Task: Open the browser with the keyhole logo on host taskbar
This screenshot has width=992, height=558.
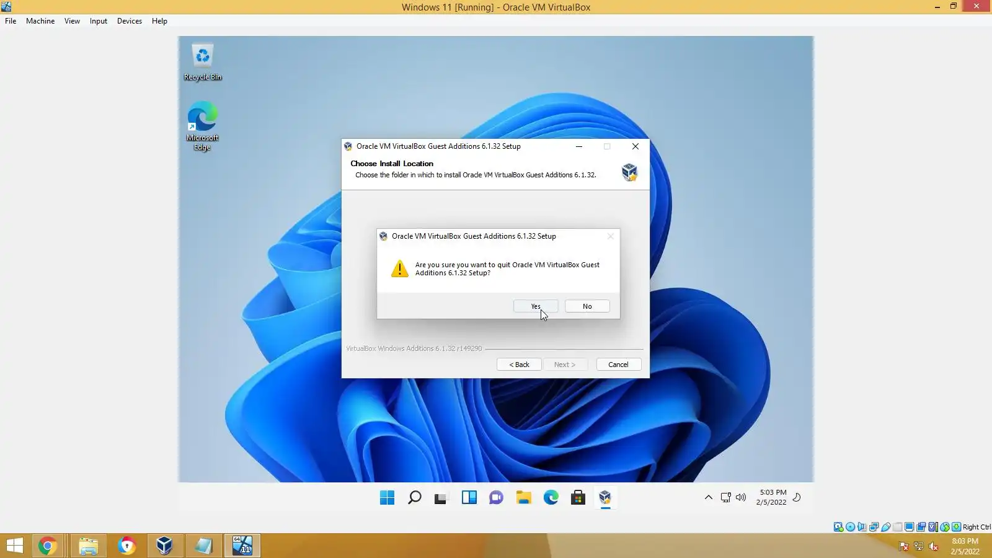Action: point(126,546)
